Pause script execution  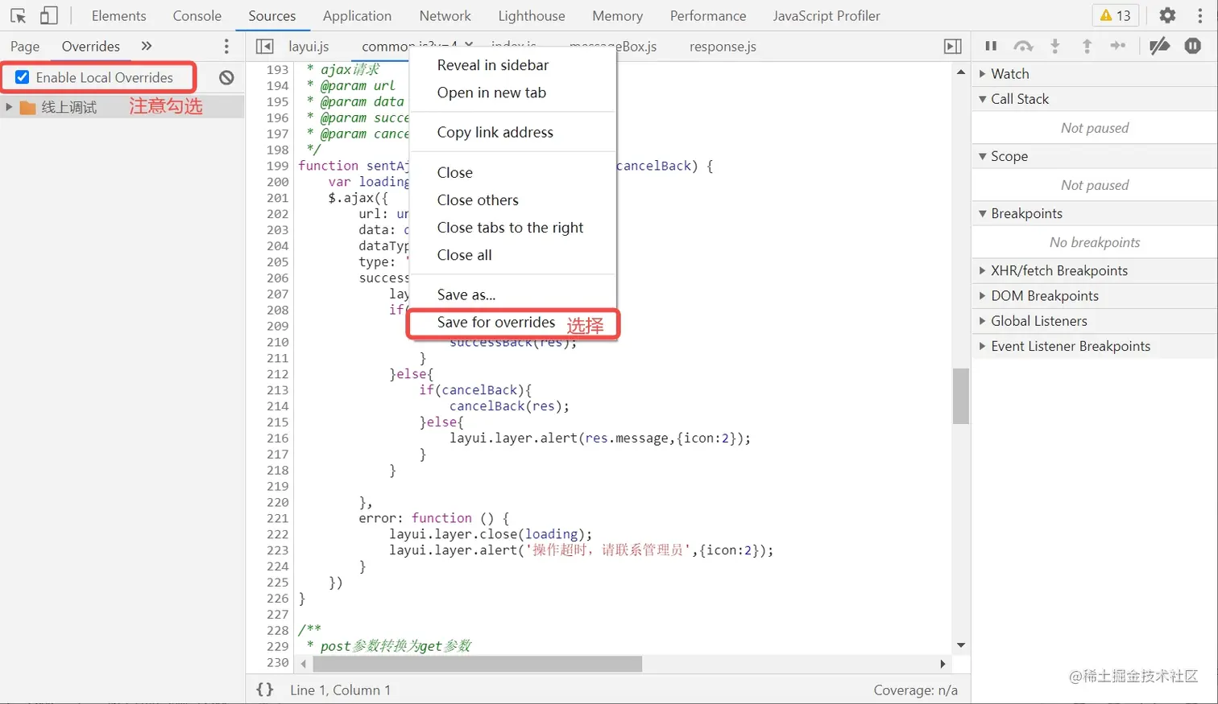tap(991, 46)
